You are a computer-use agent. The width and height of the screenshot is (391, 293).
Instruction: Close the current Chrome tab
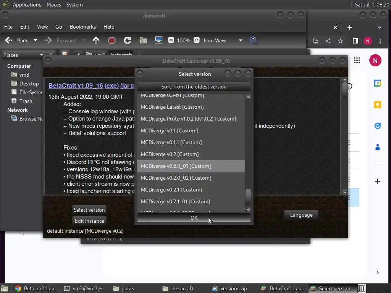(x=335, y=27)
